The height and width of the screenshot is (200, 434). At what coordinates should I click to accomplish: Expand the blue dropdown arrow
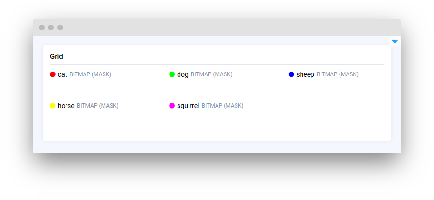pos(395,42)
